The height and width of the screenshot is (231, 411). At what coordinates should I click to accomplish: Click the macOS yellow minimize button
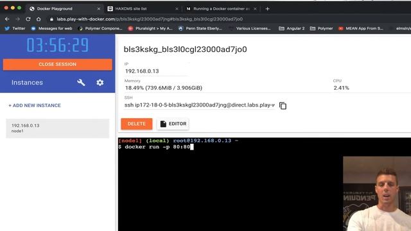point(13,8)
